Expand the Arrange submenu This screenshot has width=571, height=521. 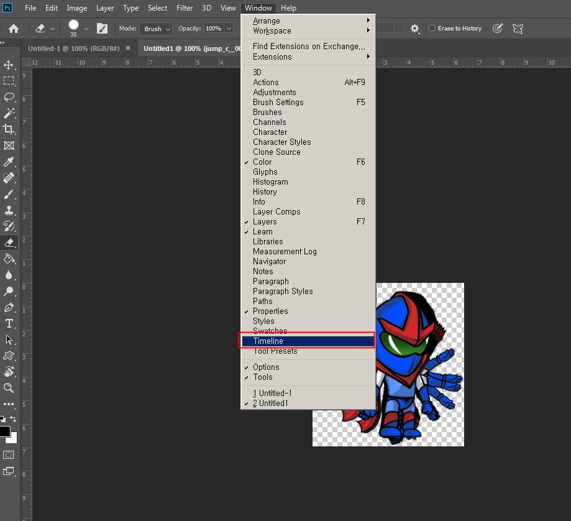(x=308, y=21)
